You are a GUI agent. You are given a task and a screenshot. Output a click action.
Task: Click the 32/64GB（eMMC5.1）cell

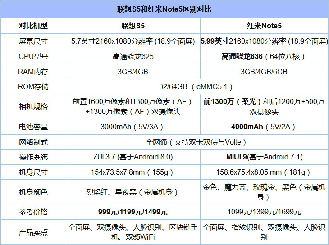coord(197,86)
